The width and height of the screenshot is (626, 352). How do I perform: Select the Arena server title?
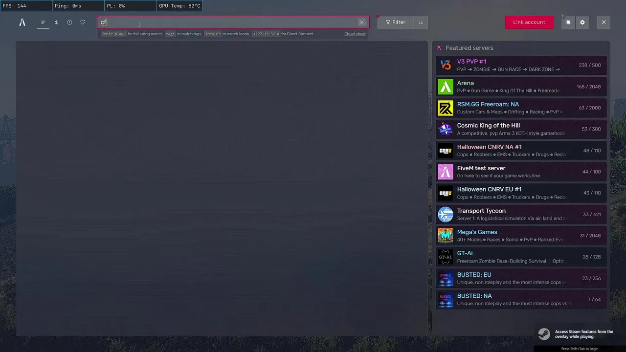pyautogui.click(x=465, y=83)
